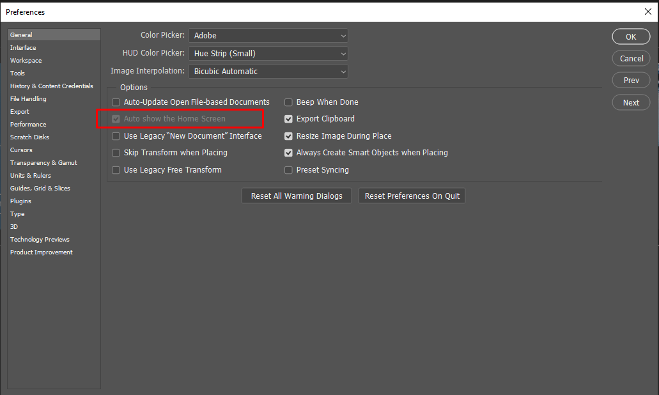The image size is (659, 395).
Task: Switch to the Interface preferences category
Action: coord(23,47)
